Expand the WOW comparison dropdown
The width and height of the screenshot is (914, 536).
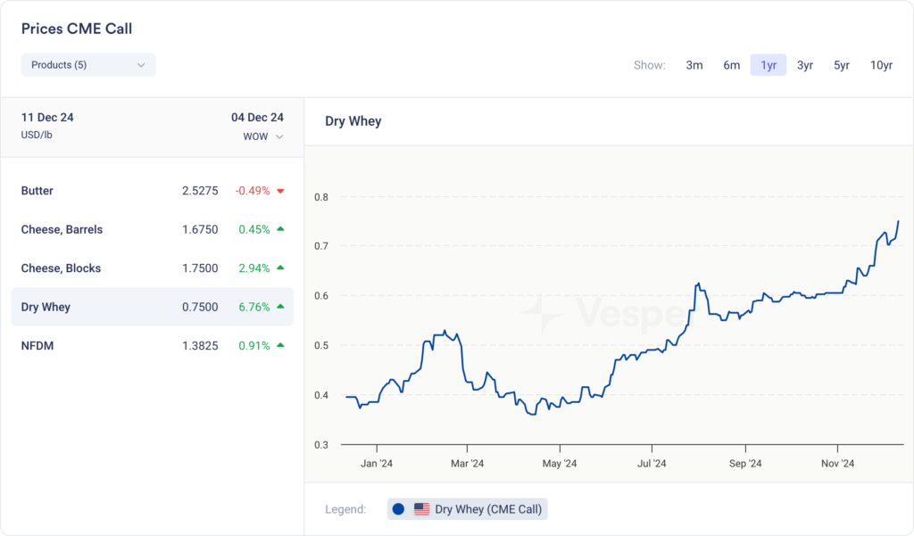pos(262,136)
